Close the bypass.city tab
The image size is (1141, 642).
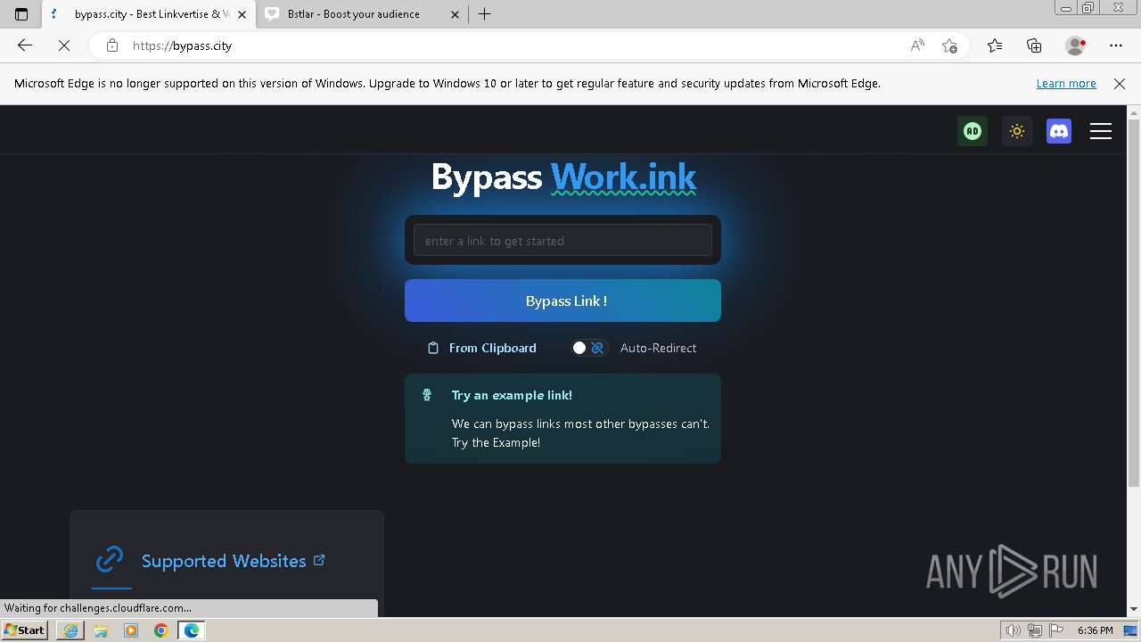[x=242, y=14]
